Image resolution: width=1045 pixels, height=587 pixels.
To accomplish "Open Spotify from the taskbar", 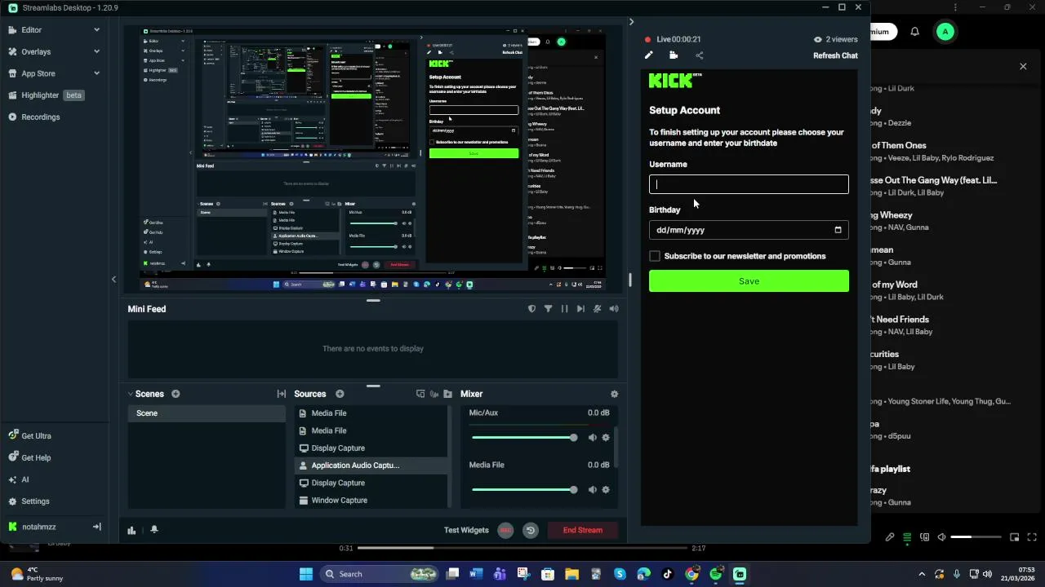I will coord(716,574).
